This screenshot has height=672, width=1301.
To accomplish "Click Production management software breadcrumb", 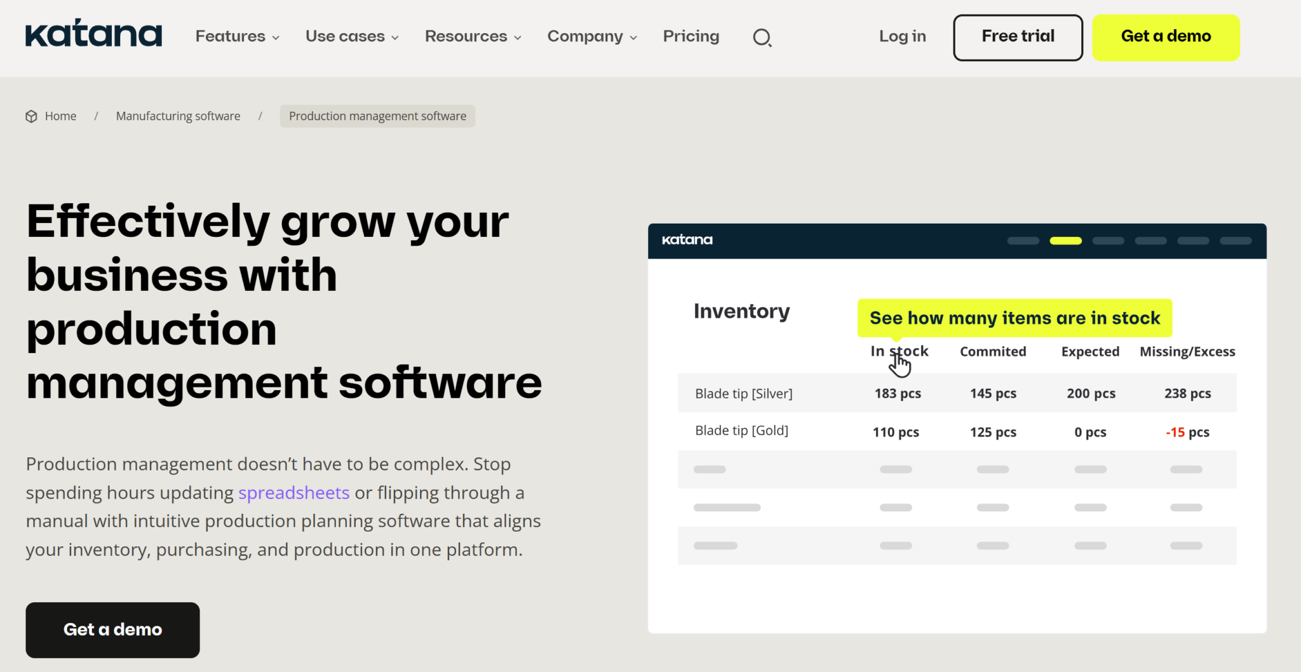I will point(377,116).
